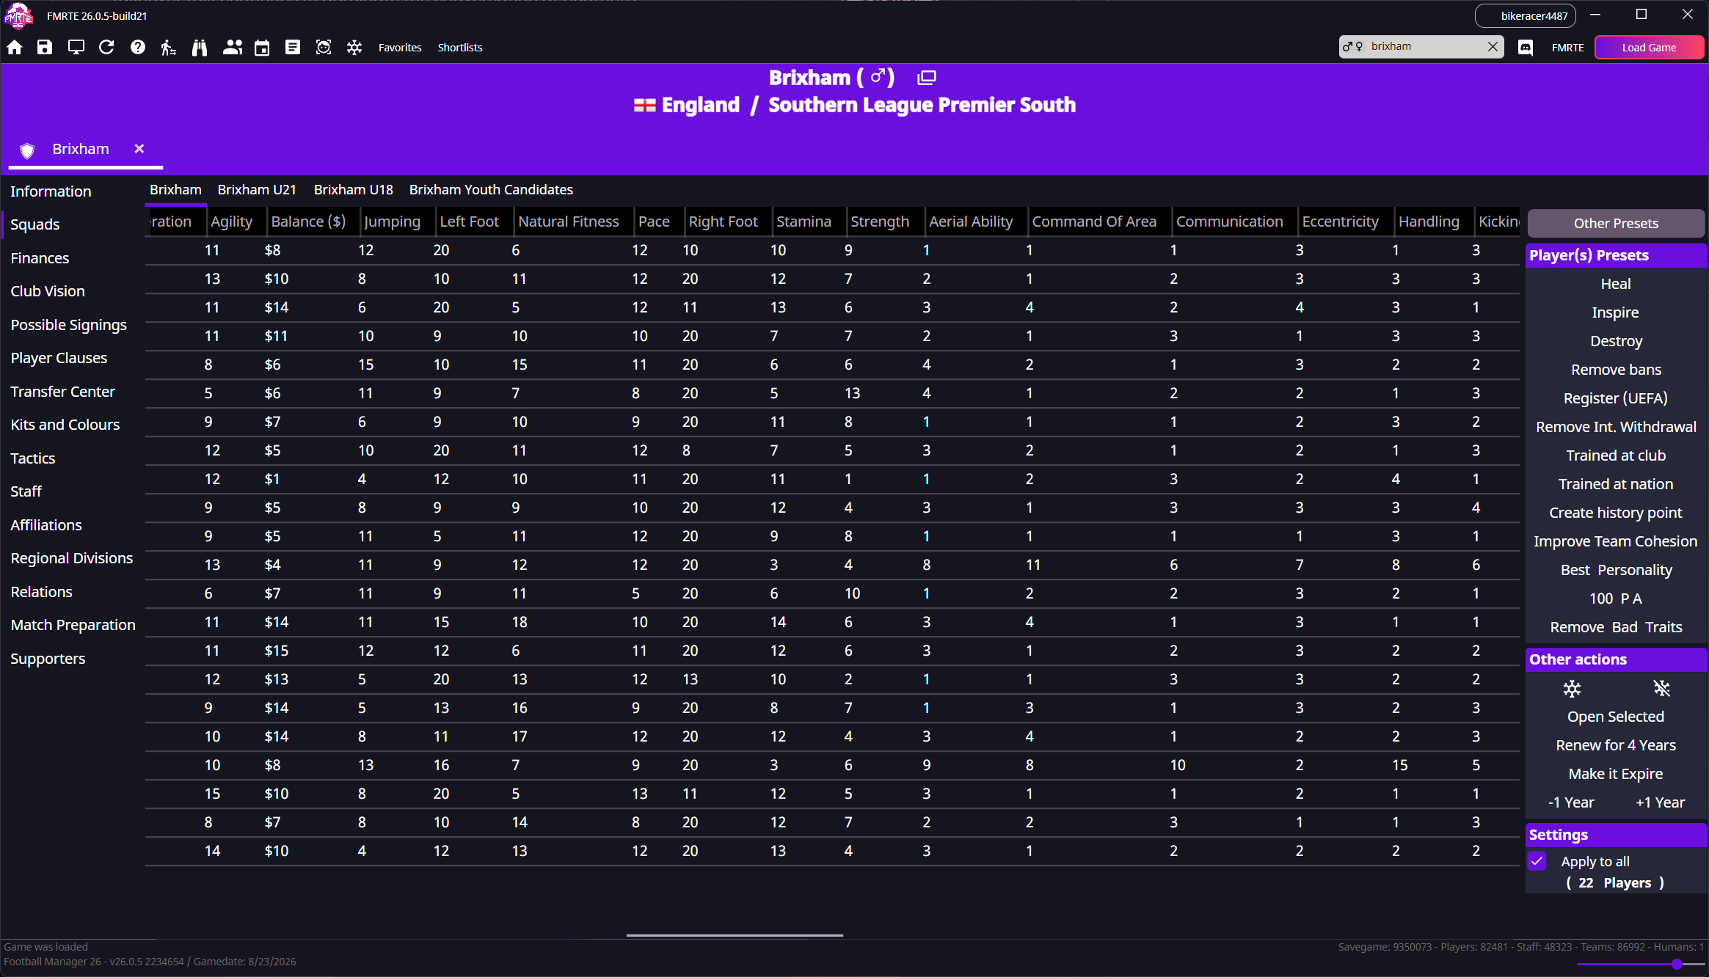
Task: Click the face scan icon
Action: tap(324, 48)
